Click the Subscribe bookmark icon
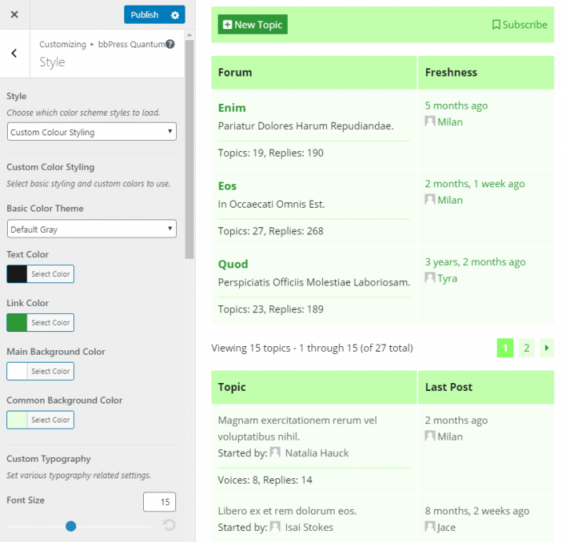 (x=496, y=24)
